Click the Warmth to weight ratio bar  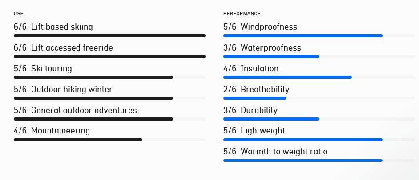click(x=302, y=160)
